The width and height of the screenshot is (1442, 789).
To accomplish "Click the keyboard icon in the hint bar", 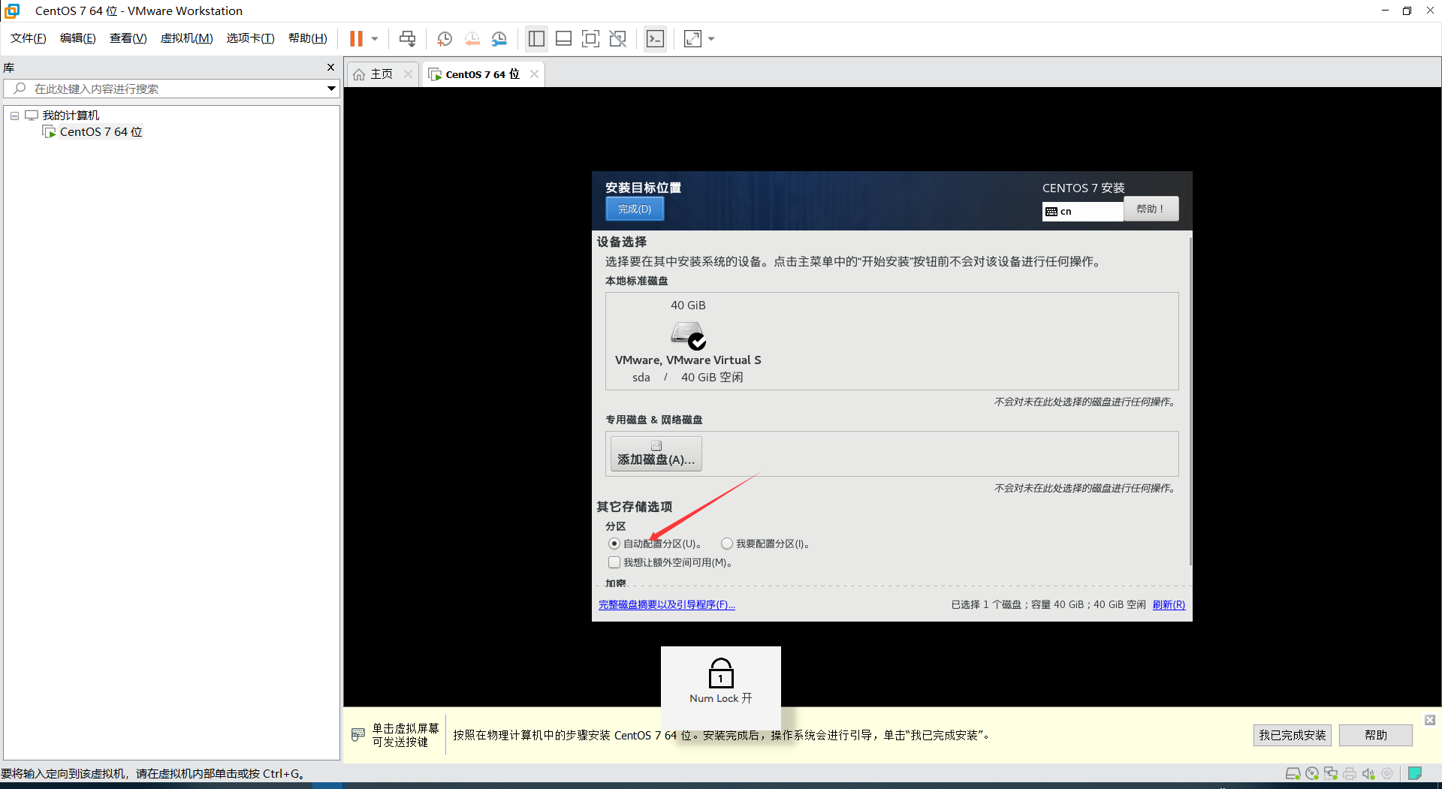I will (x=358, y=734).
